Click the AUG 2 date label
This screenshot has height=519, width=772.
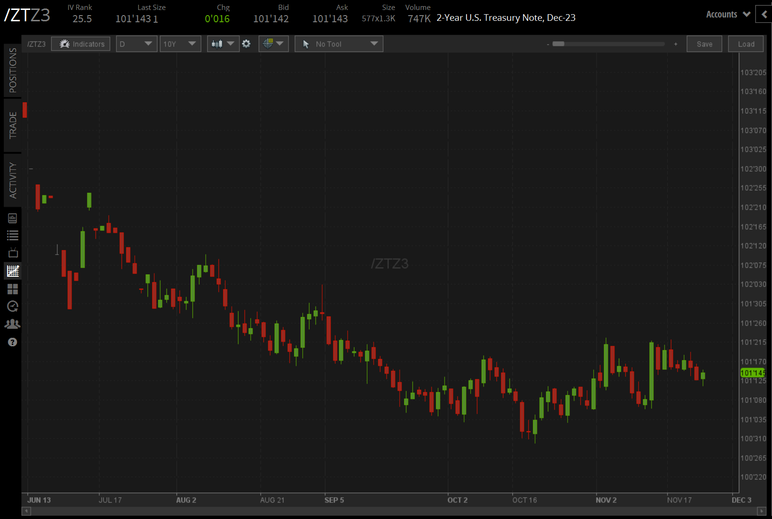click(186, 500)
